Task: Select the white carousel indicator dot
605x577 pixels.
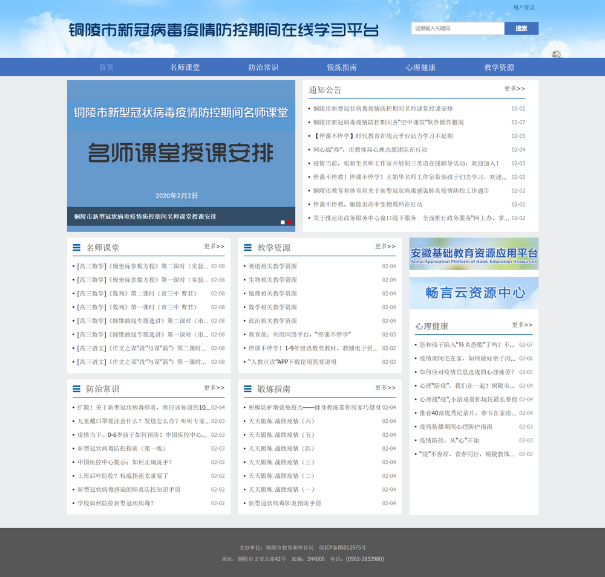Action: [x=283, y=222]
